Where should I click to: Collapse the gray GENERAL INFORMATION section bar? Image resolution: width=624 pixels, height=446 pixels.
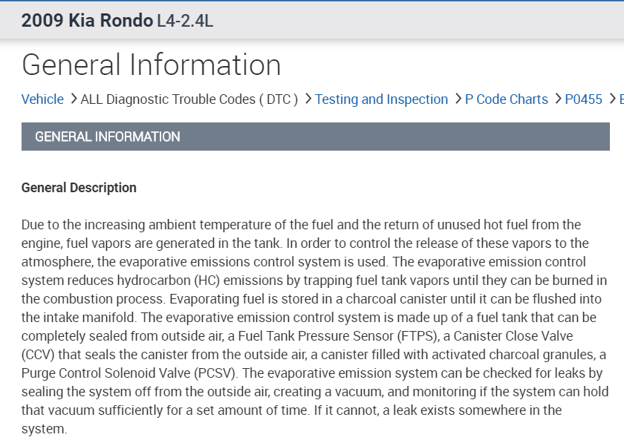[315, 137]
